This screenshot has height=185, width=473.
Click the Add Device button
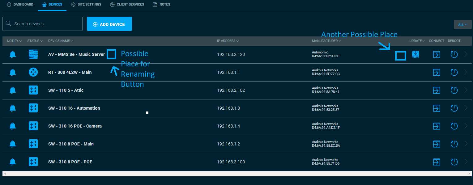[109, 24]
